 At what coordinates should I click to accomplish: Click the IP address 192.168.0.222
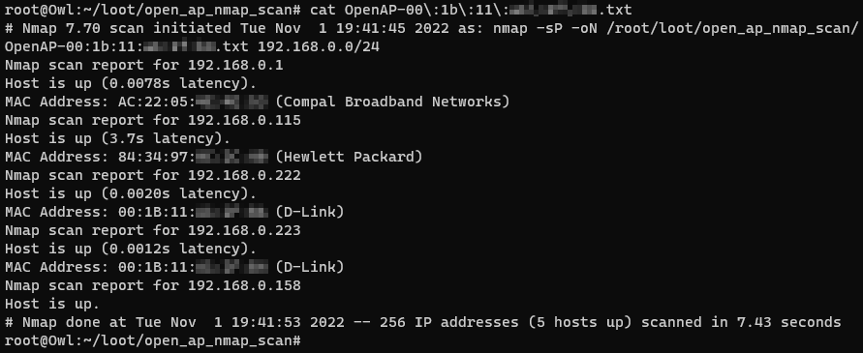[244, 175]
